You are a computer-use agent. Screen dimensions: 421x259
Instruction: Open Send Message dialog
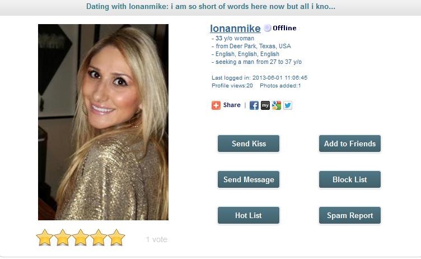click(249, 179)
